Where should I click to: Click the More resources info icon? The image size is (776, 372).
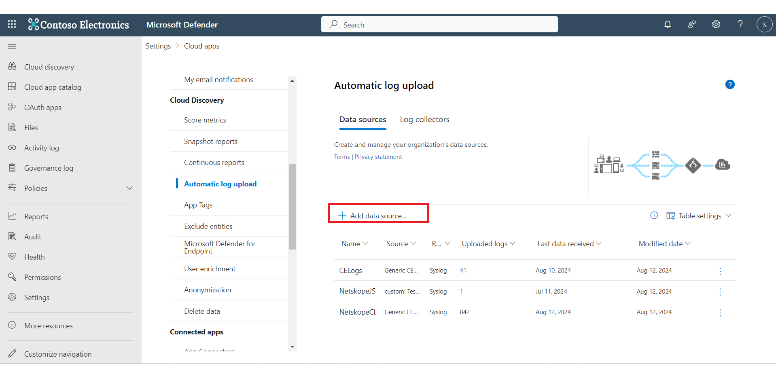coord(12,325)
